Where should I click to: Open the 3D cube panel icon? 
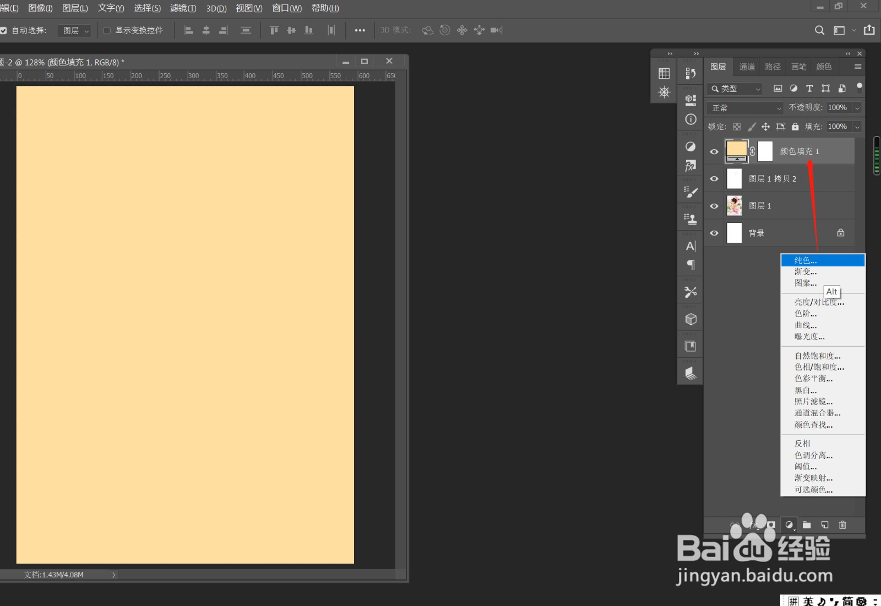pos(690,319)
